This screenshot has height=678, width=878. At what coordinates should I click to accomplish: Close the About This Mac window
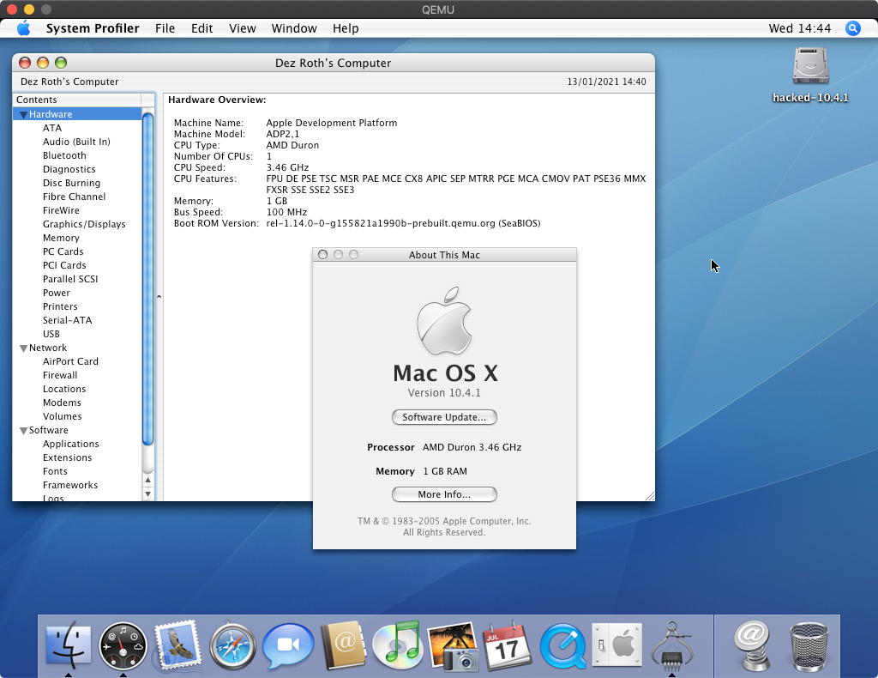(322, 254)
